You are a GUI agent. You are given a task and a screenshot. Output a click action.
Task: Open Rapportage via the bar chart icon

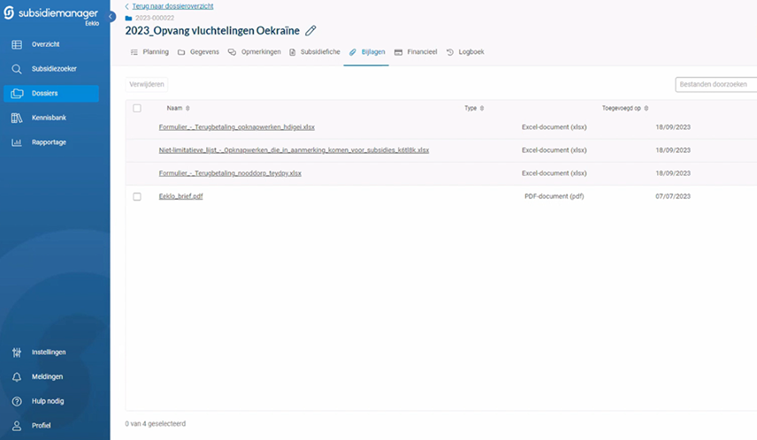coord(17,142)
